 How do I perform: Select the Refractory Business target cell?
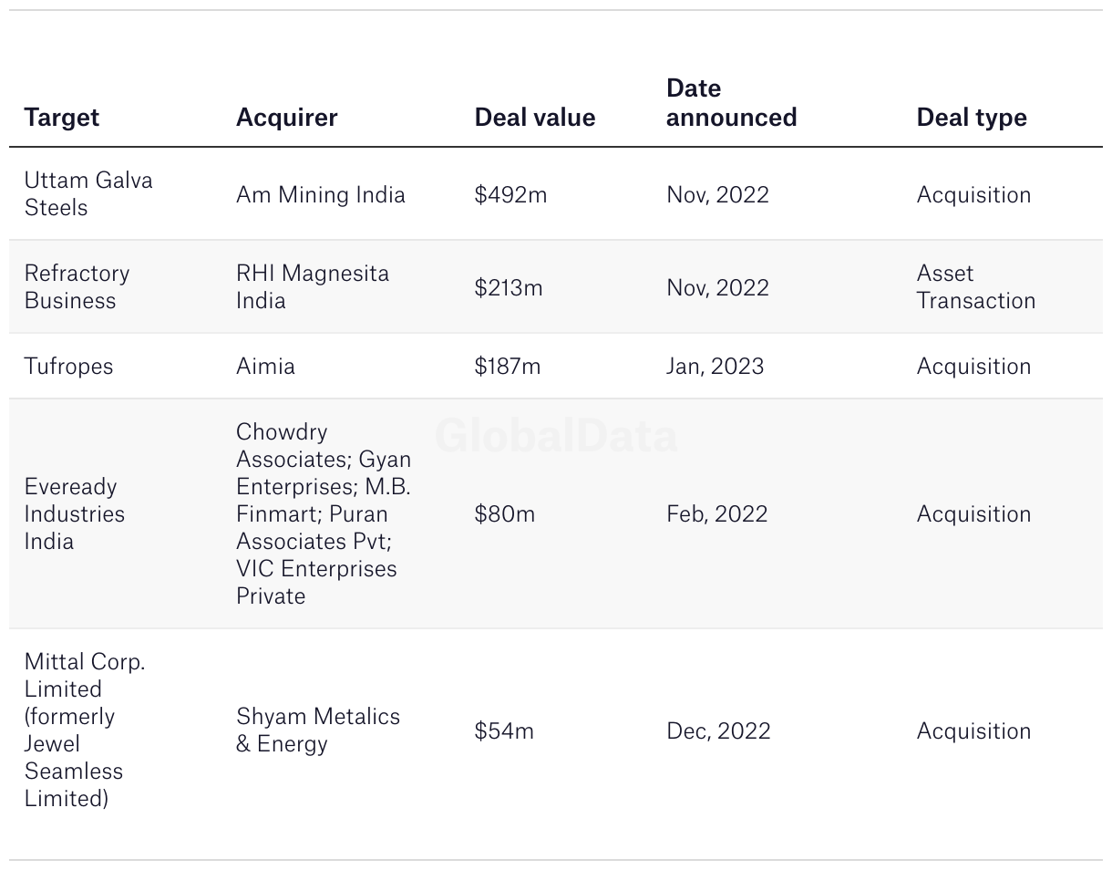77,286
